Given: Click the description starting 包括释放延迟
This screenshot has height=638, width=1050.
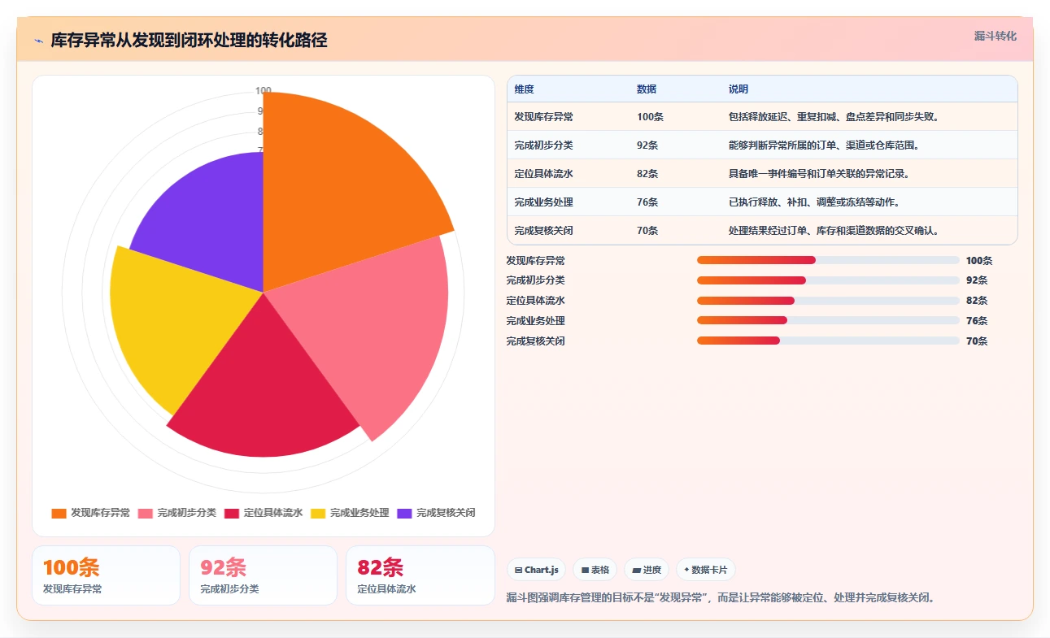Looking at the screenshot, I should pyautogui.click(x=834, y=117).
